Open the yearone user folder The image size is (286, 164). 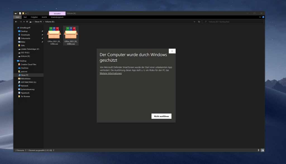point(24,72)
